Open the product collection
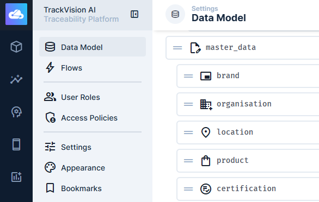319x202 pixels. click(x=248, y=161)
